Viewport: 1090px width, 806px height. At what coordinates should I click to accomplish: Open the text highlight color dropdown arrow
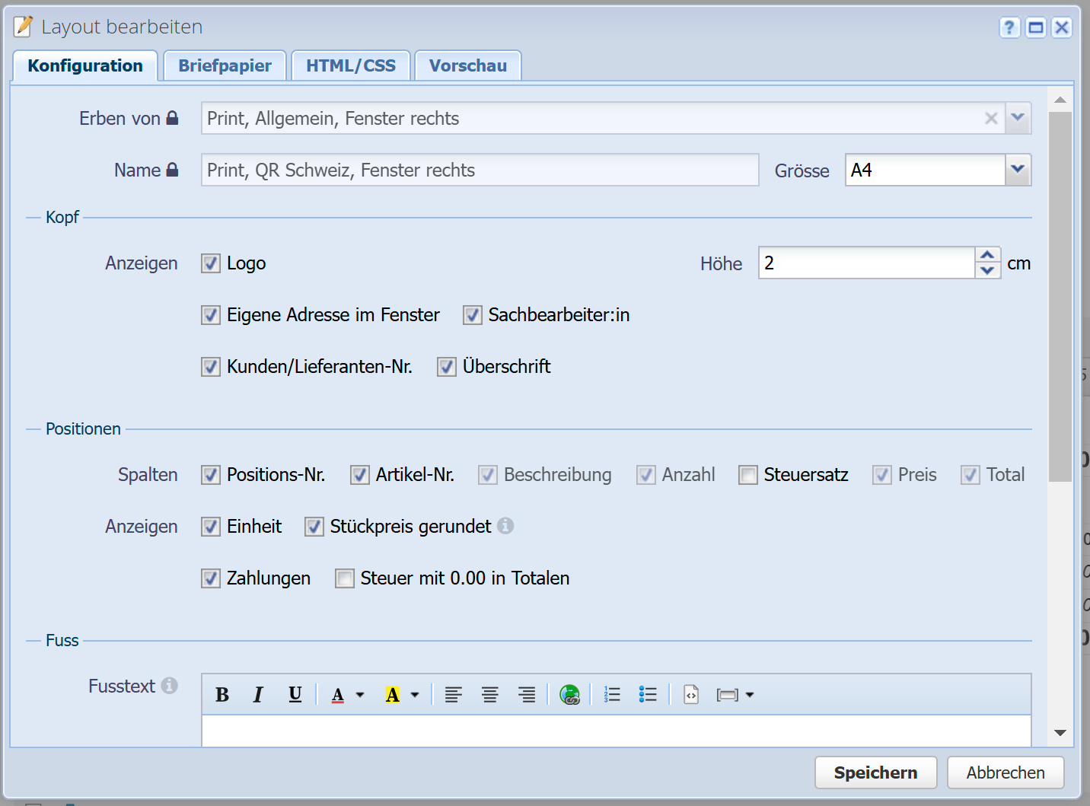click(x=415, y=695)
